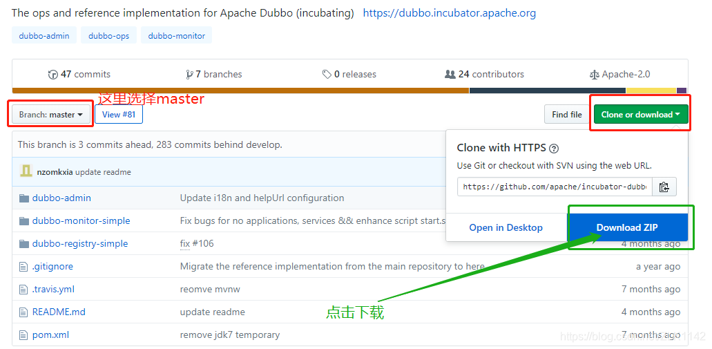The image size is (712, 349).
Task: Click the branches fork icon
Action: pyautogui.click(x=189, y=75)
